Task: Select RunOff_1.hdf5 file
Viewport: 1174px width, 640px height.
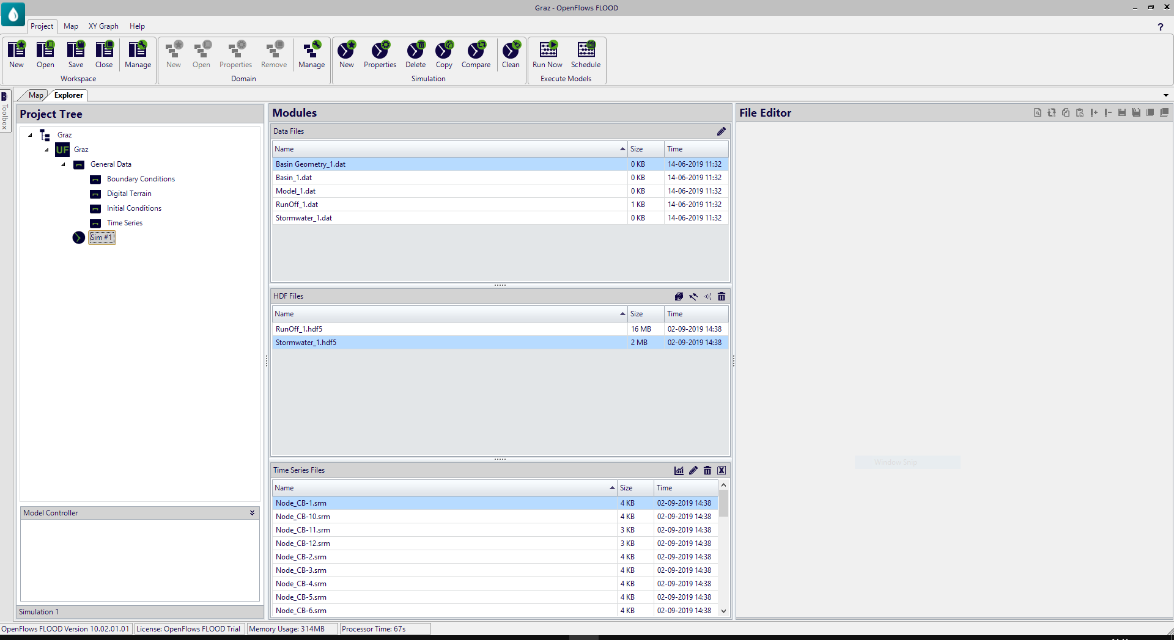Action: point(500,329)
